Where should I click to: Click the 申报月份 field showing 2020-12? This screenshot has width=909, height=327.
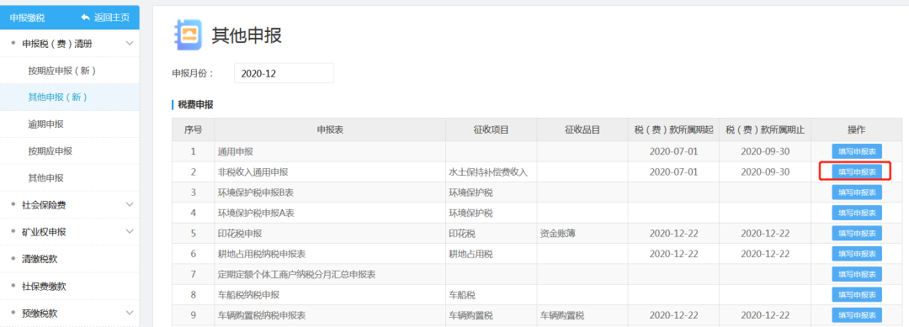tap(284, 73)
